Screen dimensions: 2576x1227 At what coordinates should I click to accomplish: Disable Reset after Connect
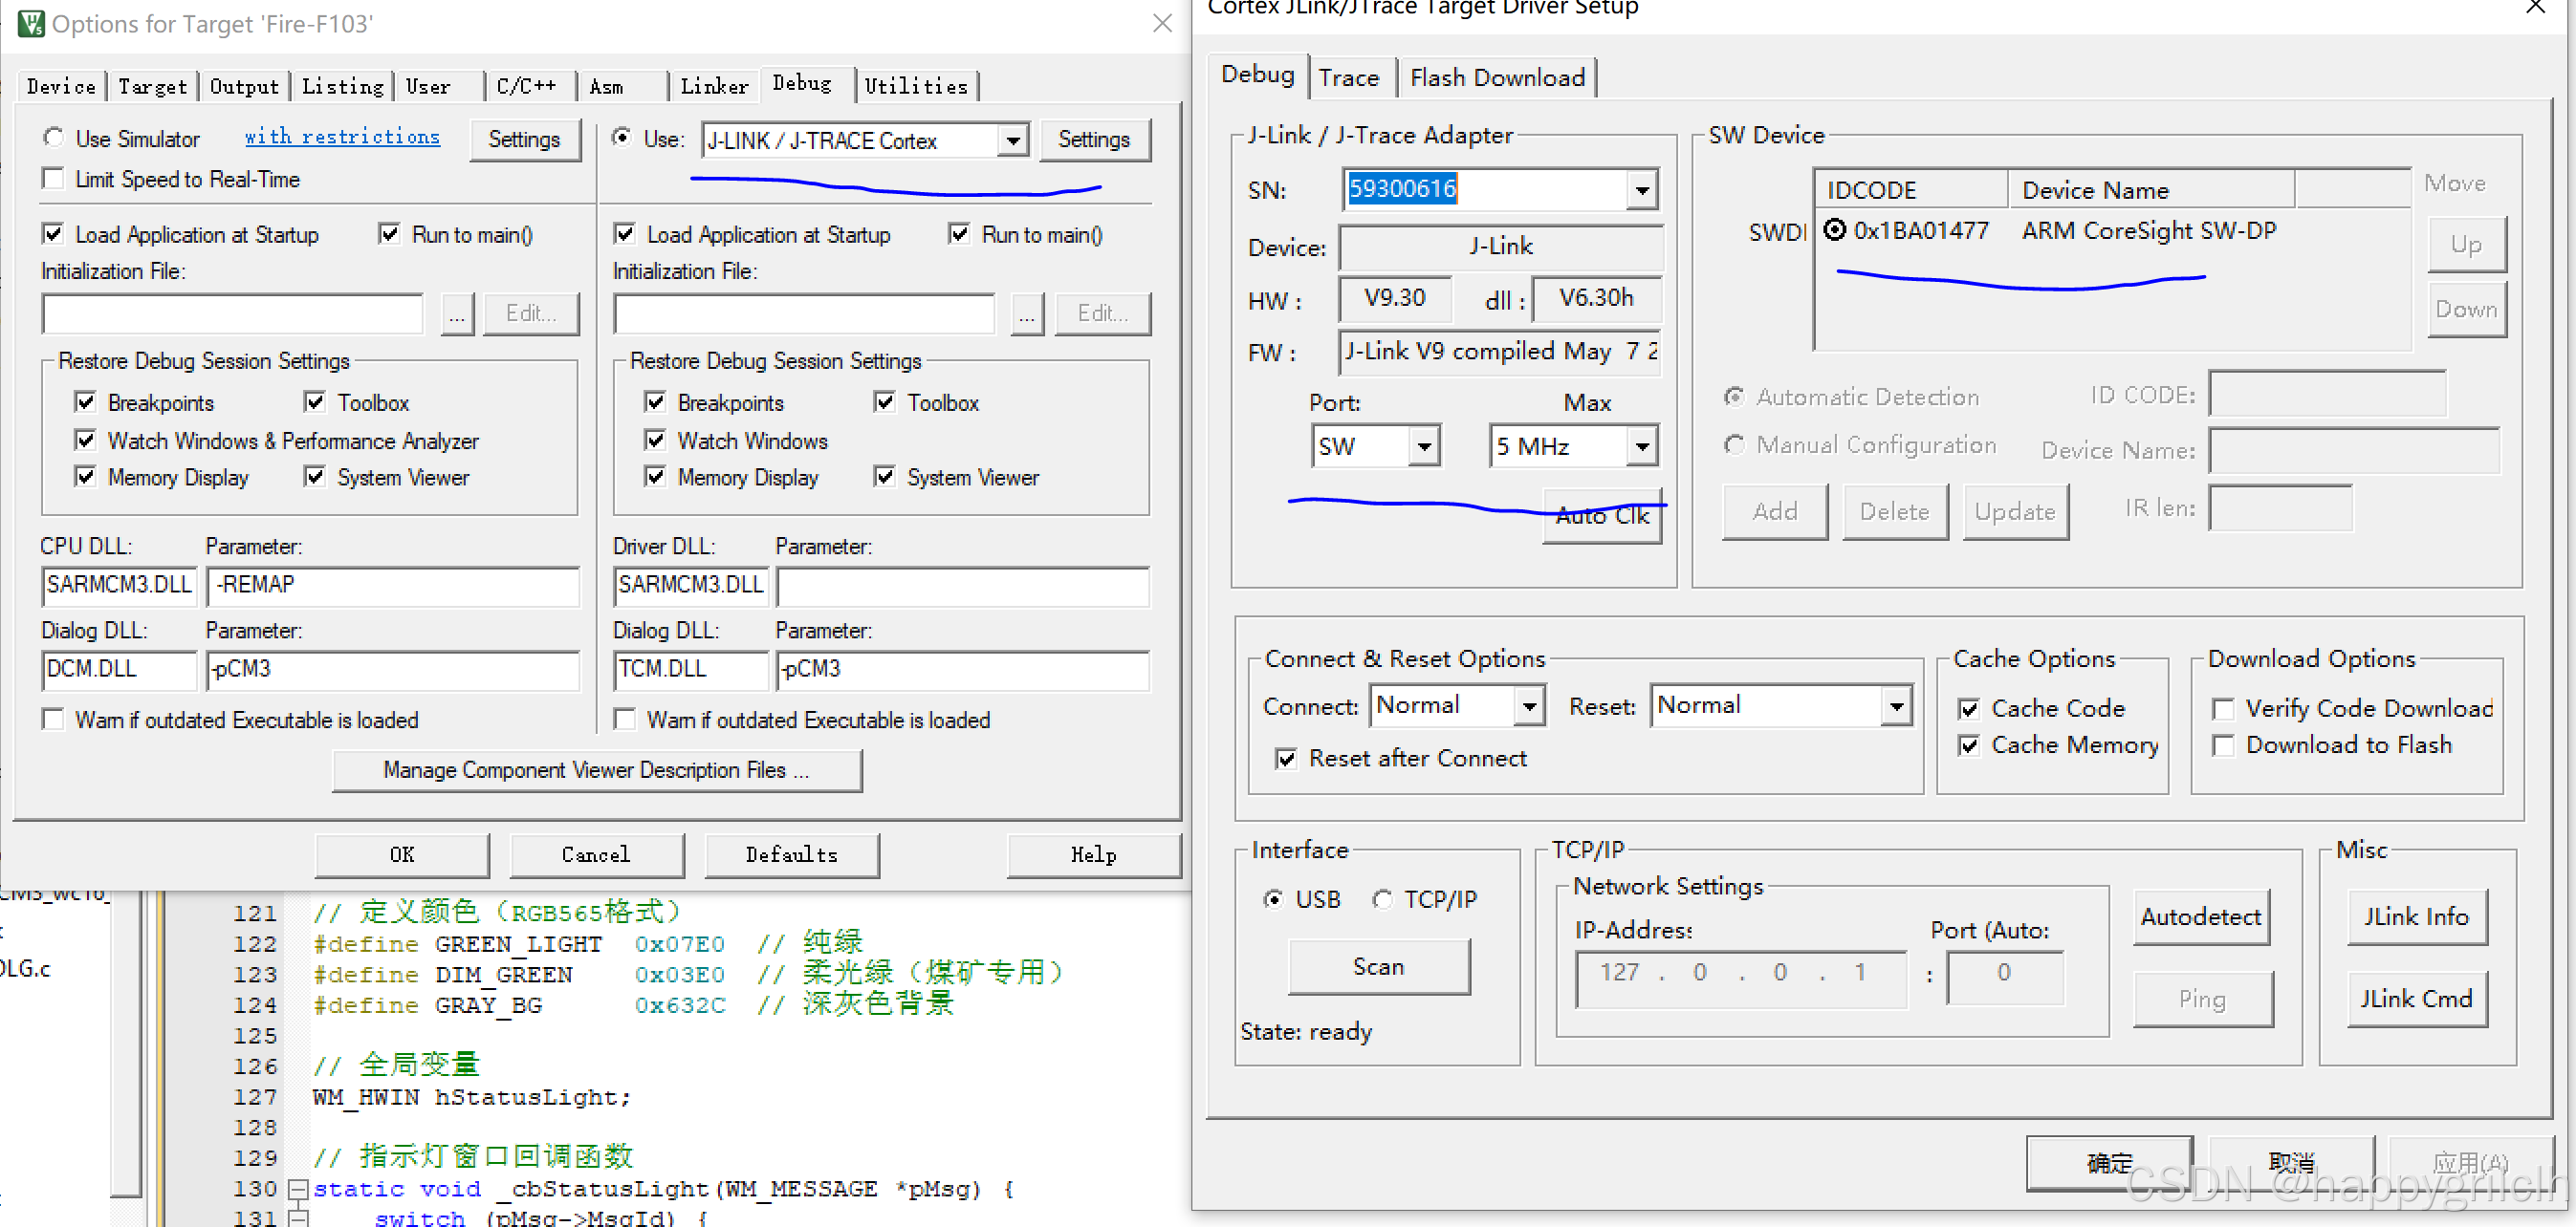[x=1287, y=759]
